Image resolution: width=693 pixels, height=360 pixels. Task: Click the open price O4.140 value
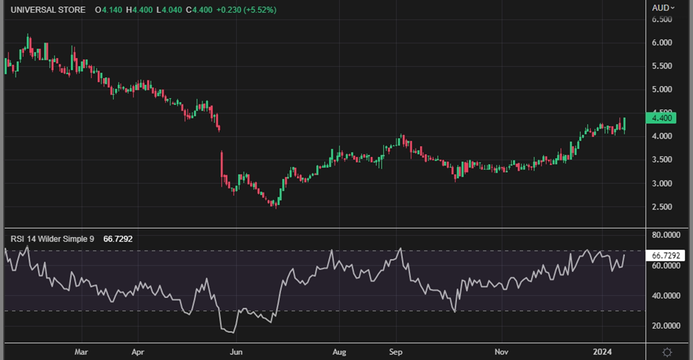point(108,10)
